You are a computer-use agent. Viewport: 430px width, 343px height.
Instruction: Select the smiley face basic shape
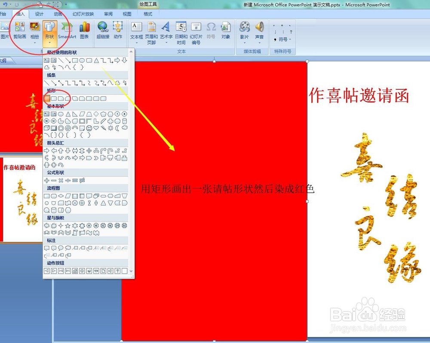click(89, 128)
